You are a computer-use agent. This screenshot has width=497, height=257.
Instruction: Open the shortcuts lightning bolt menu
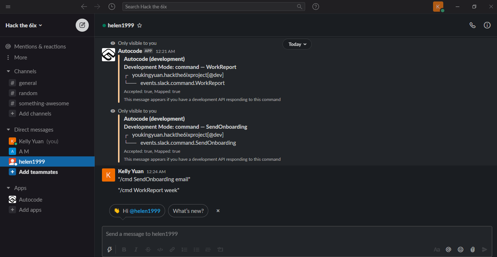point(109,249)
